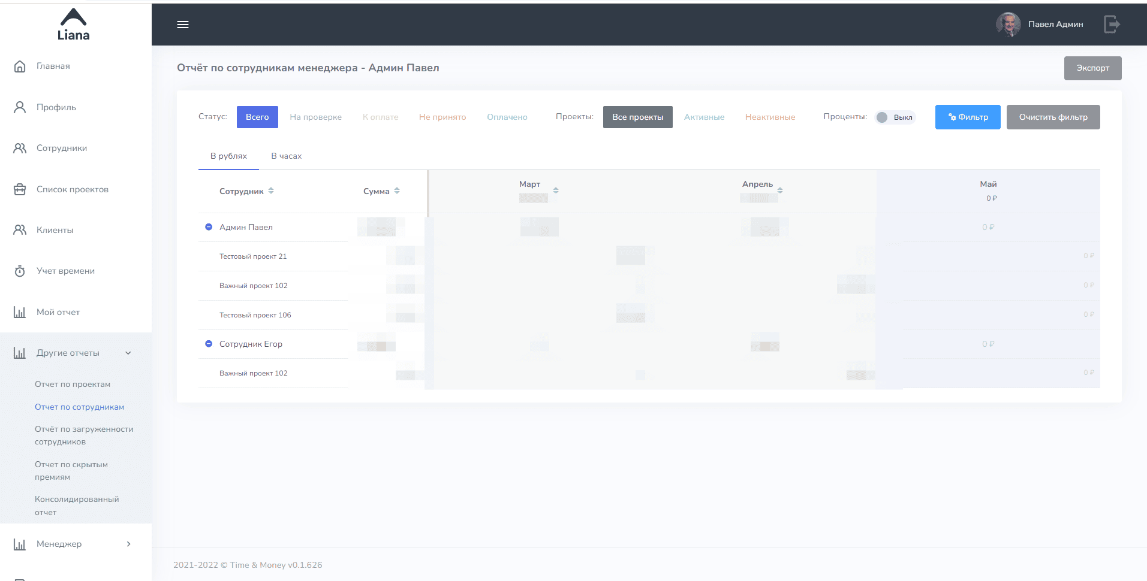The height and width of the screenshot is (581, 1147).
Task: Click the Liana logo
Action: coord(74,25)
